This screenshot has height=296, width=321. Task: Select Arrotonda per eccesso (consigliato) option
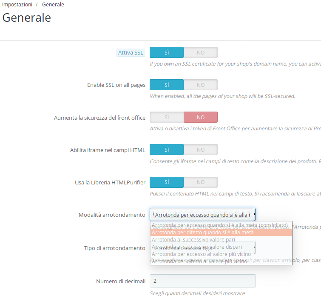pos(221,225)
